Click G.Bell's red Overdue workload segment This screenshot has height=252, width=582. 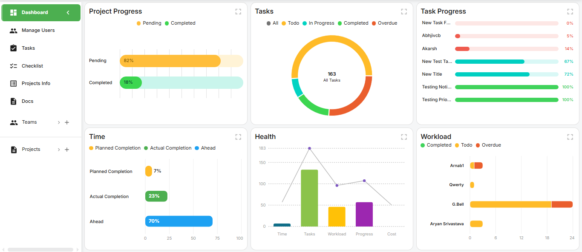(x=562, y=204)
